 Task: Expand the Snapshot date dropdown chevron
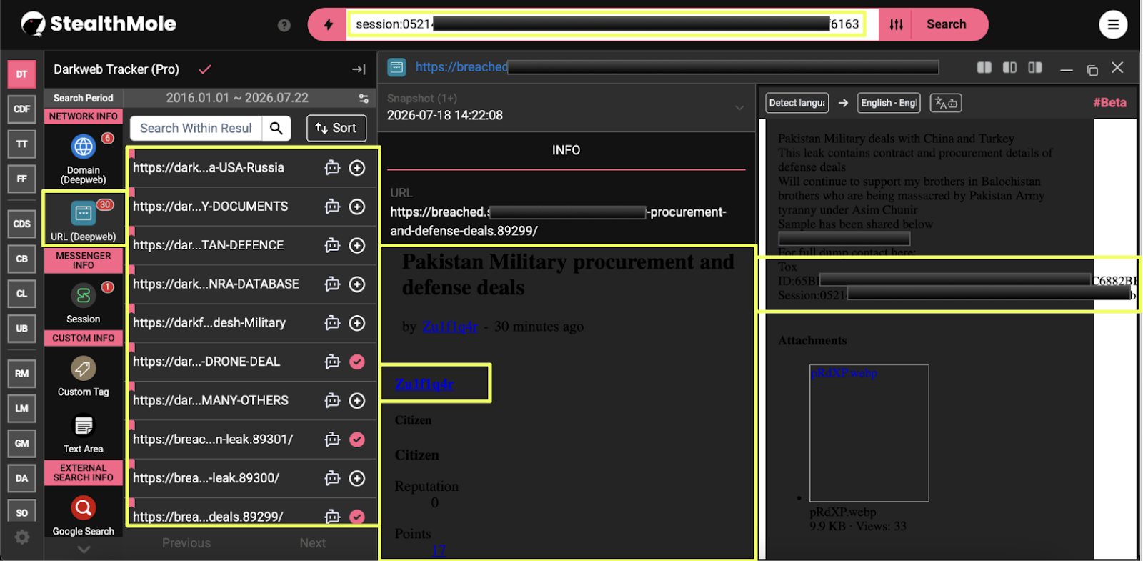(x=739, y=108)
